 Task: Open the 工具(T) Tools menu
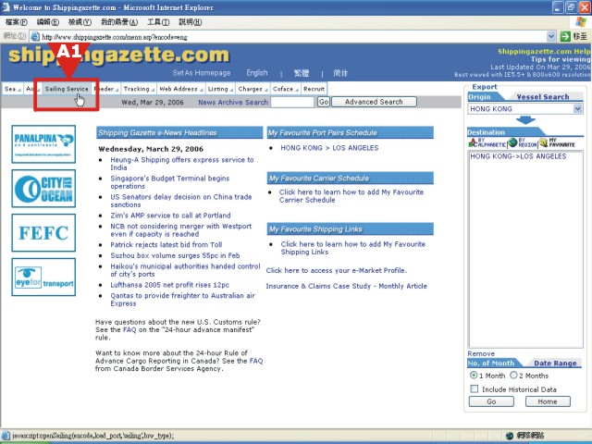[158, 22]
